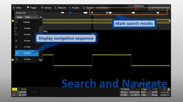Viewport: 183px width, 102px height.
Task: Select event 6 at -18.0ms
Action: (27, 28)
